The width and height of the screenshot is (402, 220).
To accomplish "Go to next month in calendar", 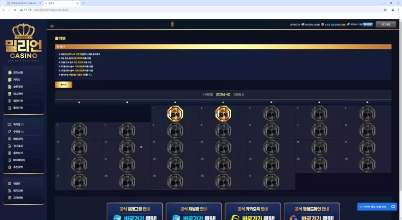I will coord(238,95).
